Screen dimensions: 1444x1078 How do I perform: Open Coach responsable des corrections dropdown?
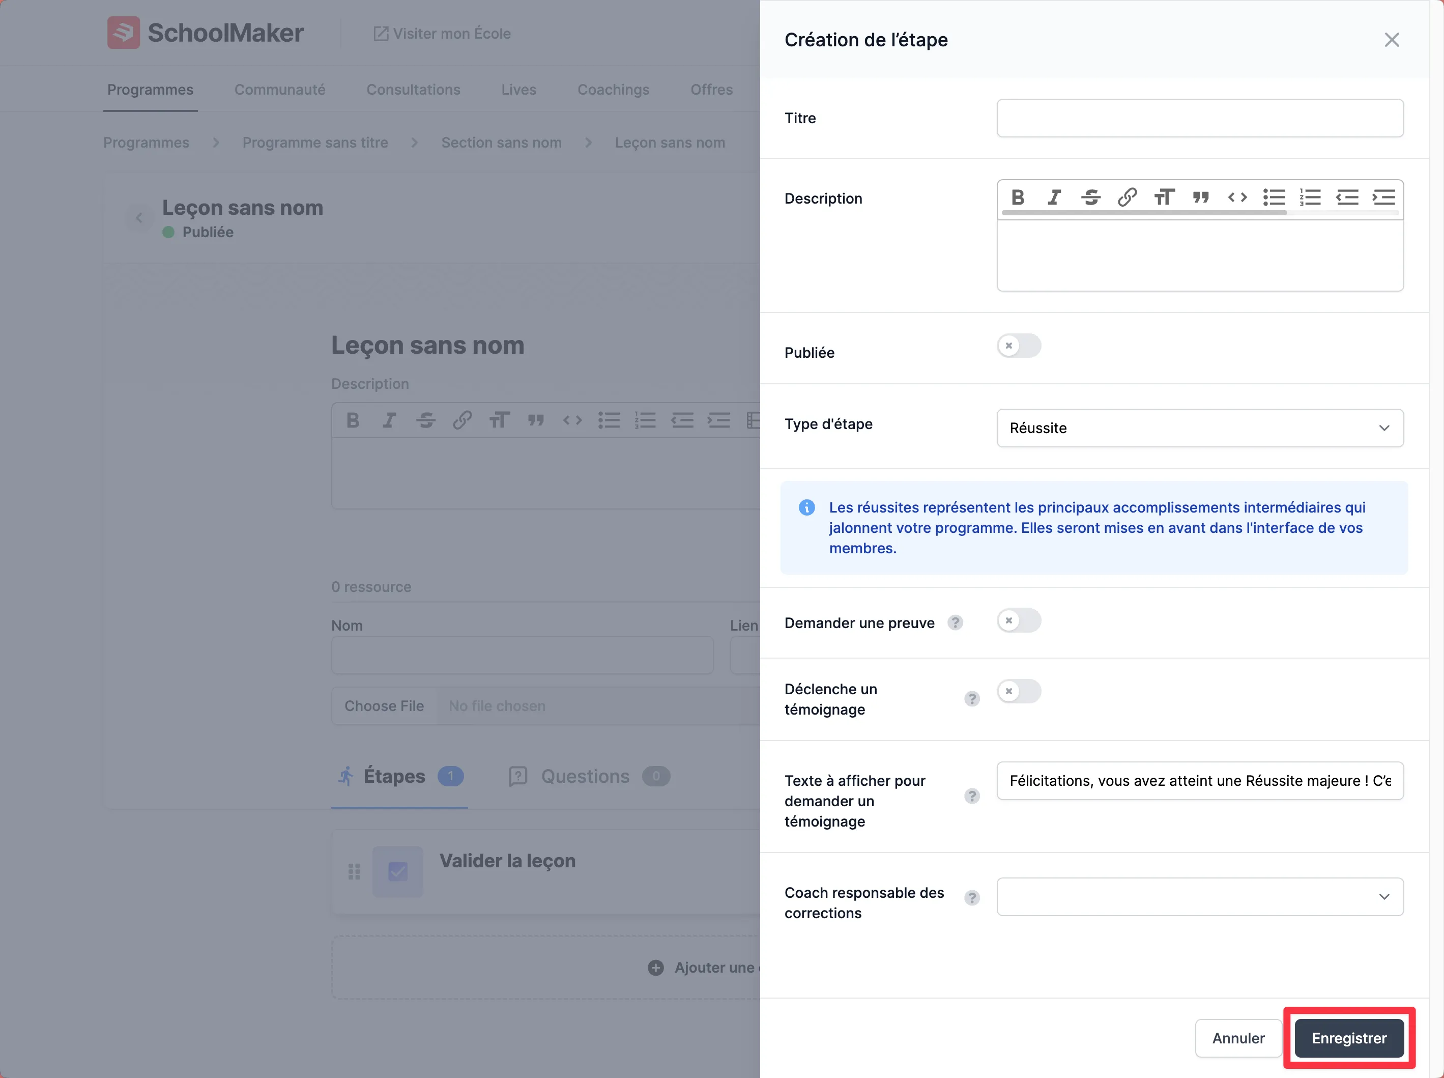click(x=1200, y=897)
